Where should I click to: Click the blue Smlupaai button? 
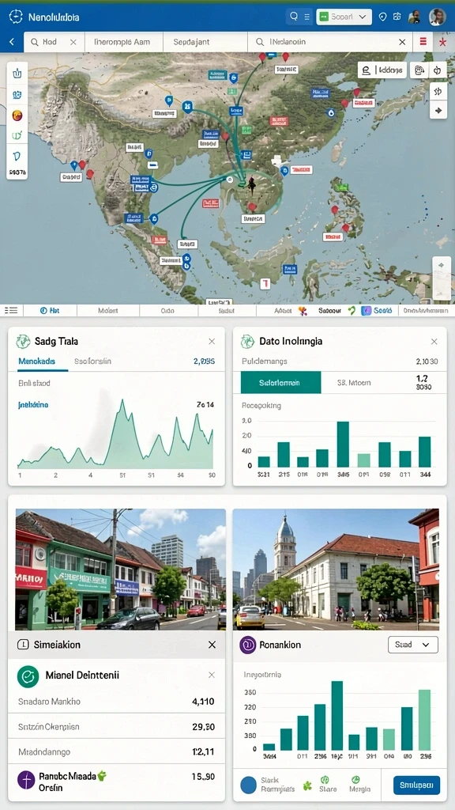tap(416, 785)
